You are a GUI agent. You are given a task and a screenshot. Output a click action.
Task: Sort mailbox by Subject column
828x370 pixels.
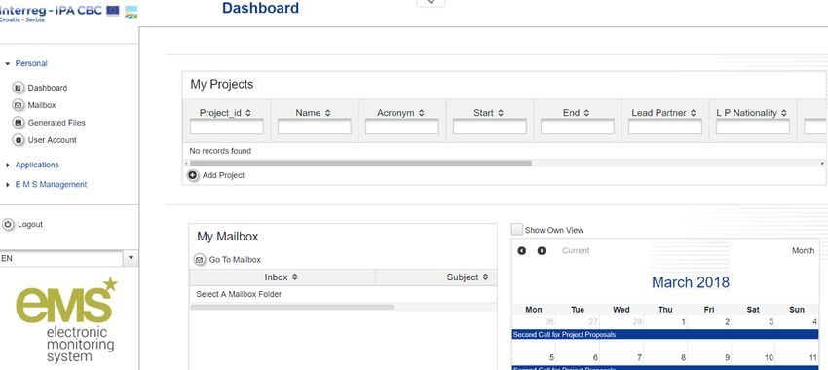485,277
